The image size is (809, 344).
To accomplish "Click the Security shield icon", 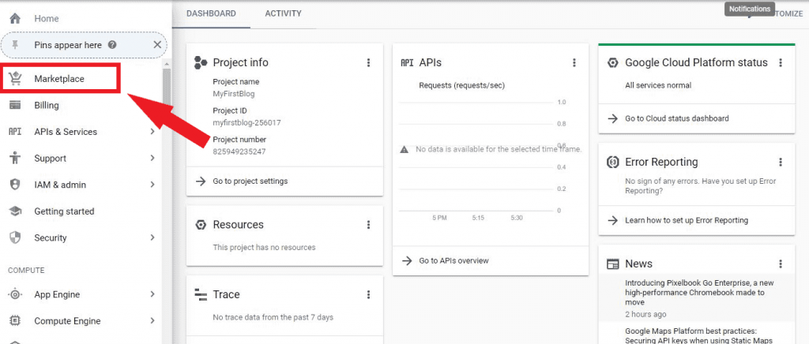I will [15, 238].
